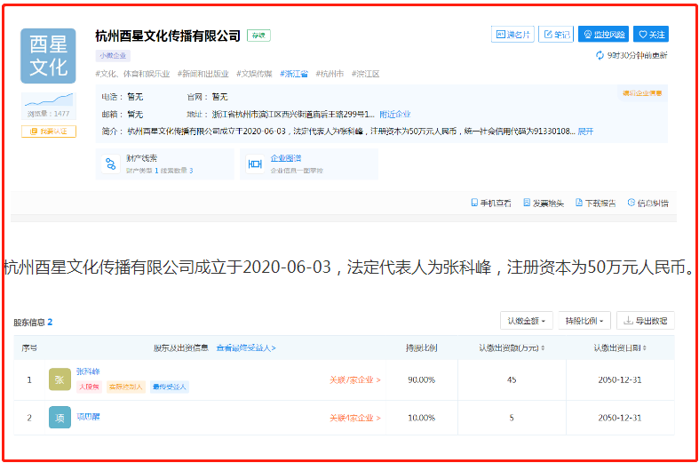Click 发票抬头 invoice header option
The width and height of the screenshot is (699, 463).
(x=543, y=203)
